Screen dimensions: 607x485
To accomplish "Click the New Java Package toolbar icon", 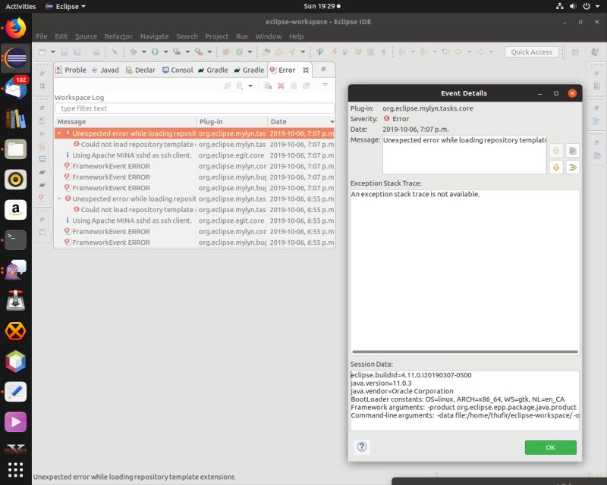I will tap(226, 52).
